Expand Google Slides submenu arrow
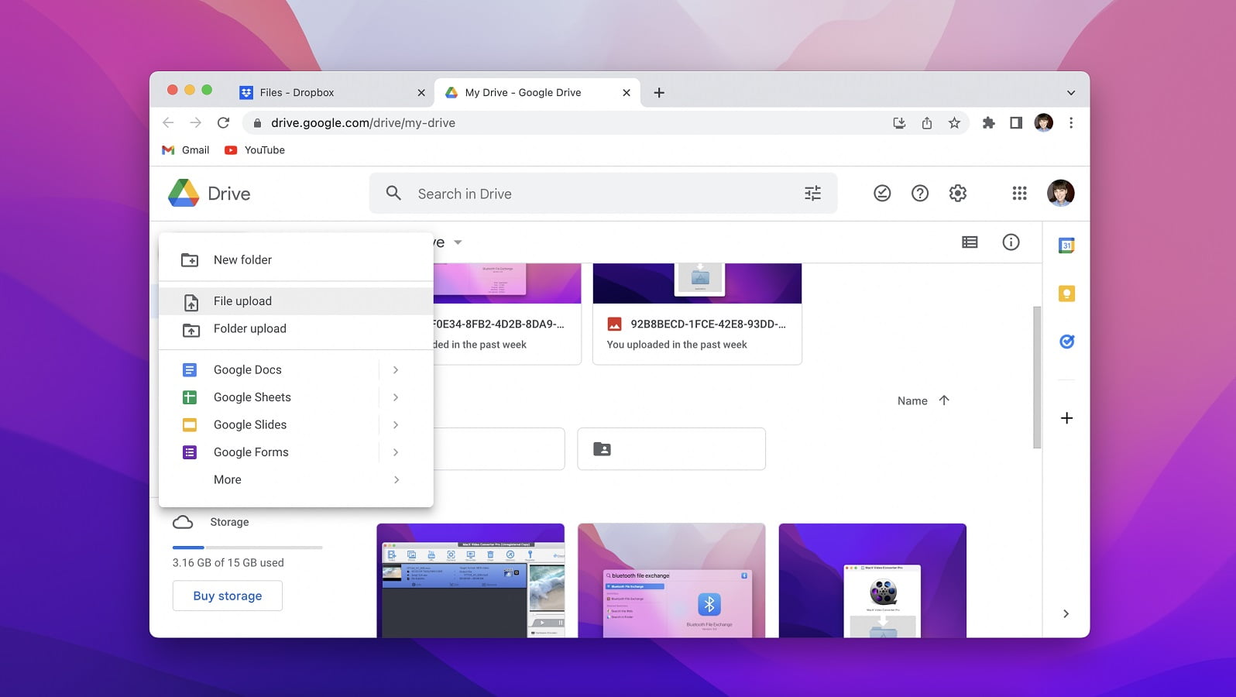The height and width of the screenshot is (697, 1236). click(x=396, y=424)
